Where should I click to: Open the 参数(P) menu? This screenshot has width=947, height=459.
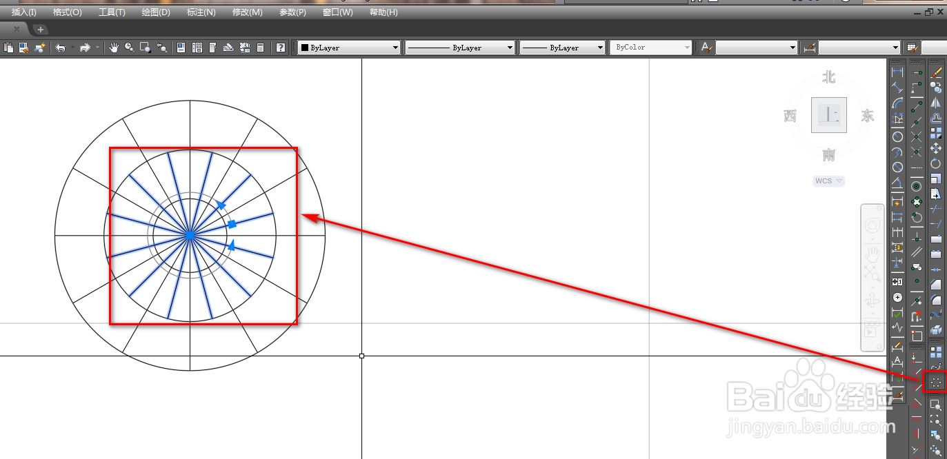tap(293, 12)
